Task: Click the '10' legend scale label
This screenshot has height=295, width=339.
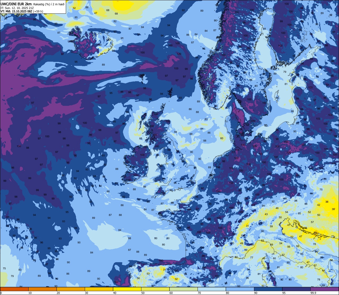Action: click(30, 293)
